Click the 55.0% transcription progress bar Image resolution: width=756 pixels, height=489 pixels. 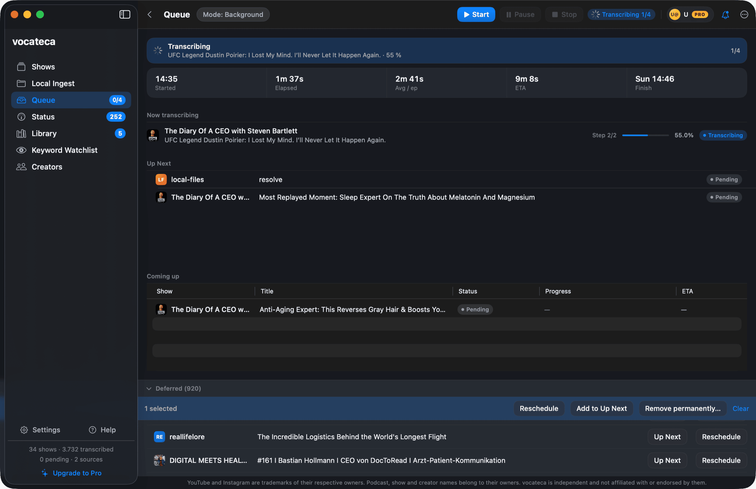click(645, 135)
